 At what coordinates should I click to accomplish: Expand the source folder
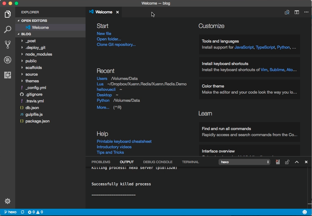(50, 74)
